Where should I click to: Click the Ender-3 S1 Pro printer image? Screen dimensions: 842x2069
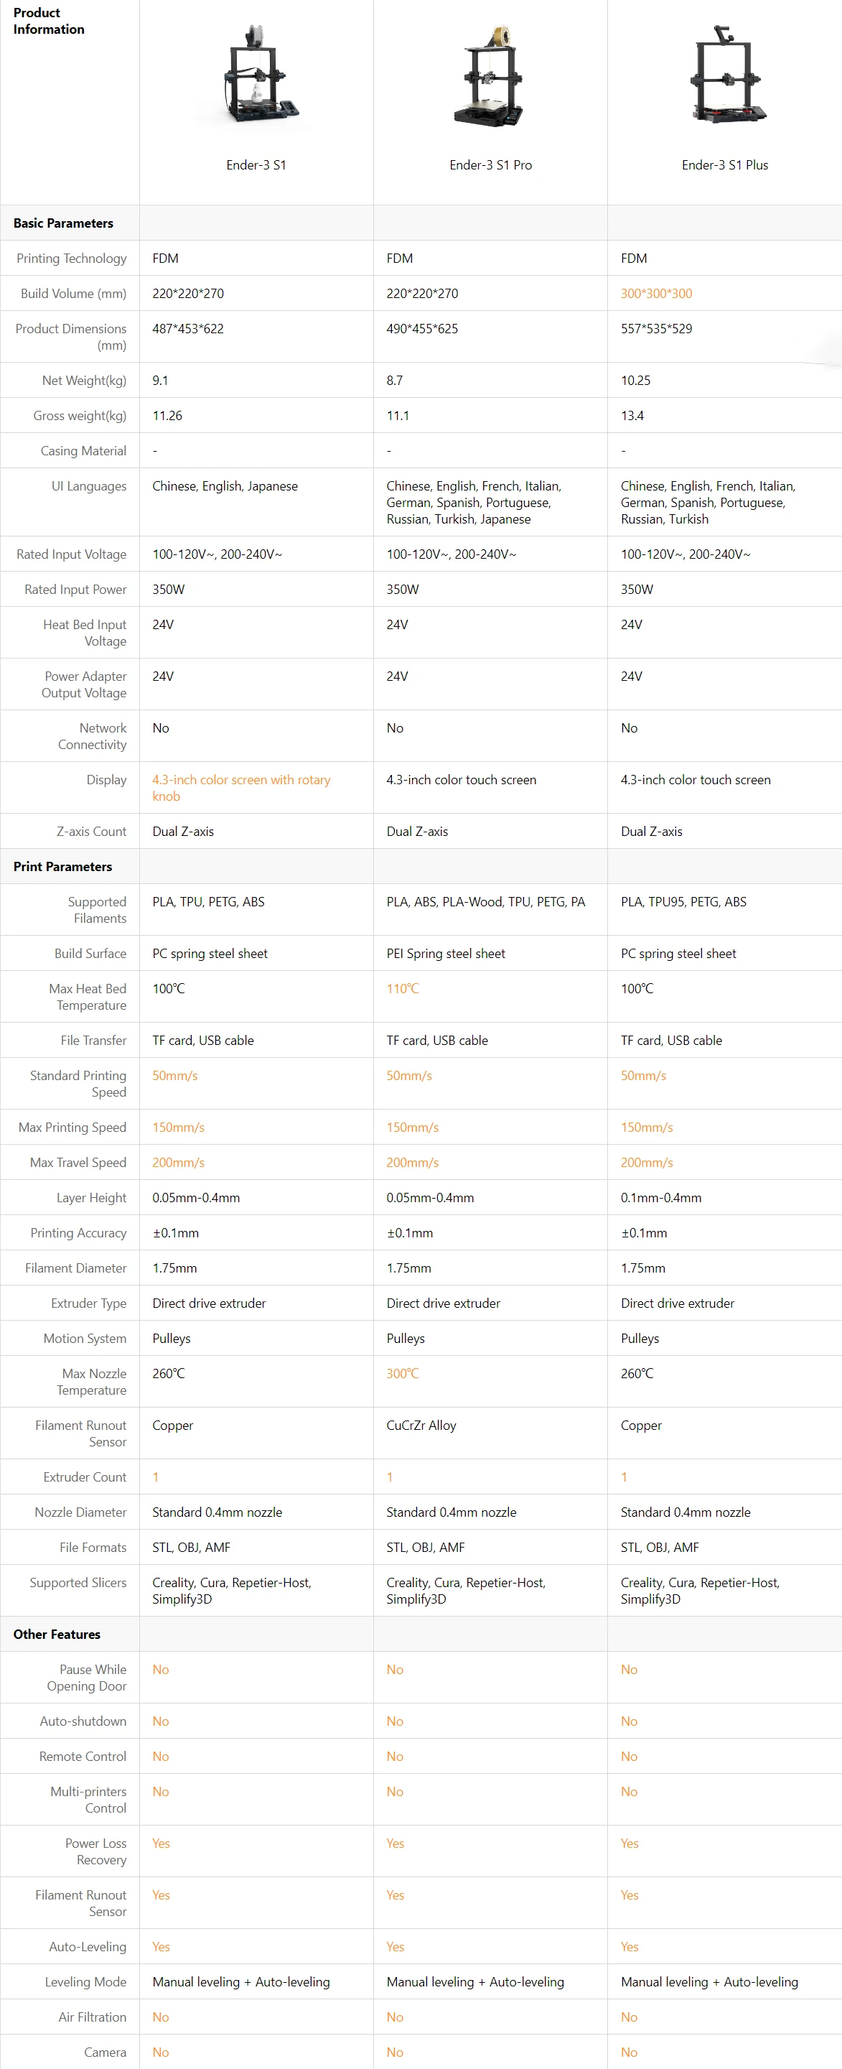click(x=490, y=75)
